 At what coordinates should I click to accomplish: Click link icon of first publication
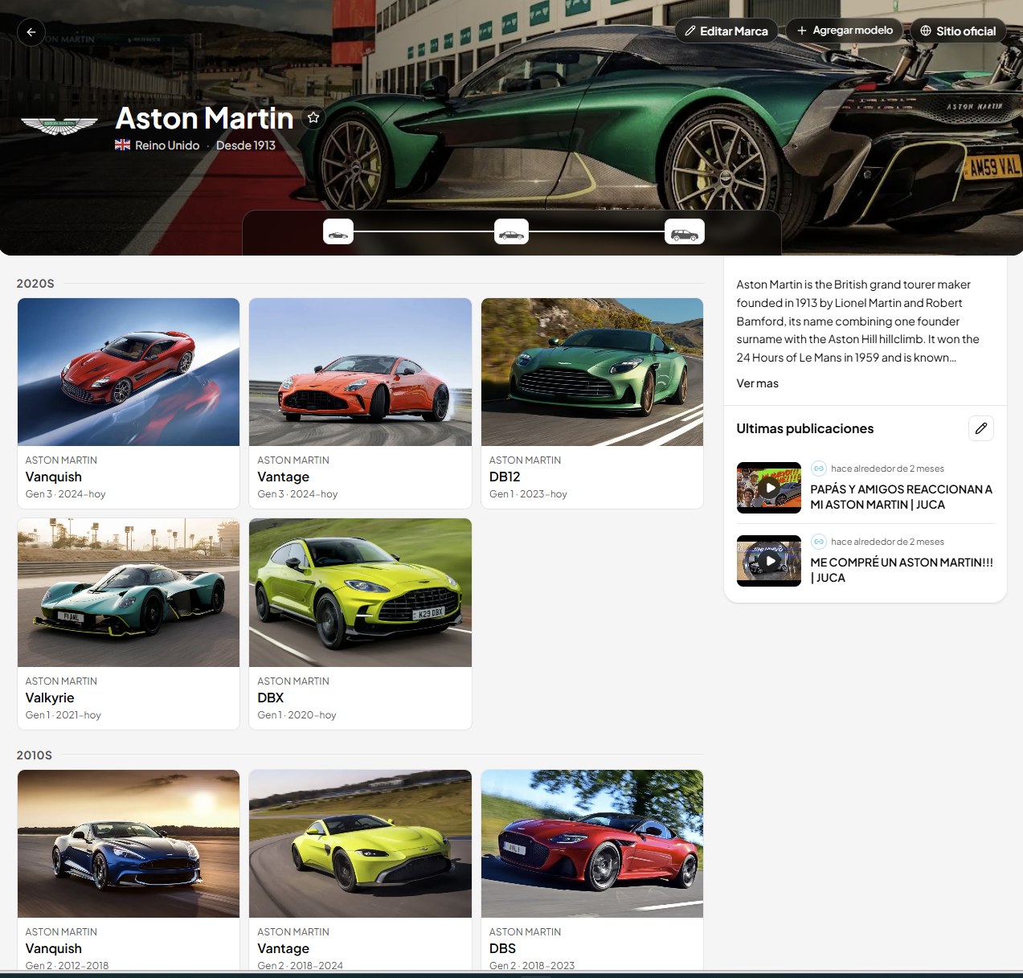coord(819,469)
